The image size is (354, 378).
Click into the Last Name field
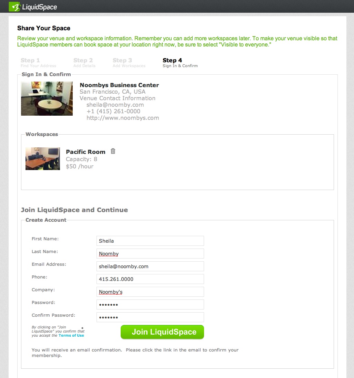[150, 254]
